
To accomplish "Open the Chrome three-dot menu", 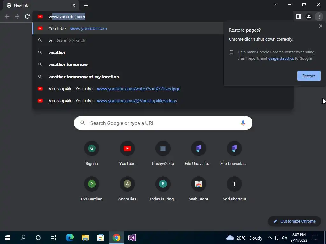I will (319, 17).
